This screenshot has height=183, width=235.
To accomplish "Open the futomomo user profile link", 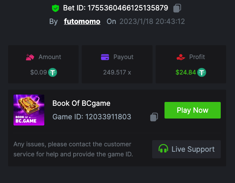I will [82, 21].
